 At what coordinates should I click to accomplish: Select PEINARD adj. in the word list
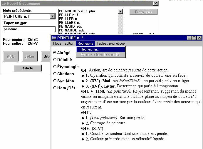71,26
